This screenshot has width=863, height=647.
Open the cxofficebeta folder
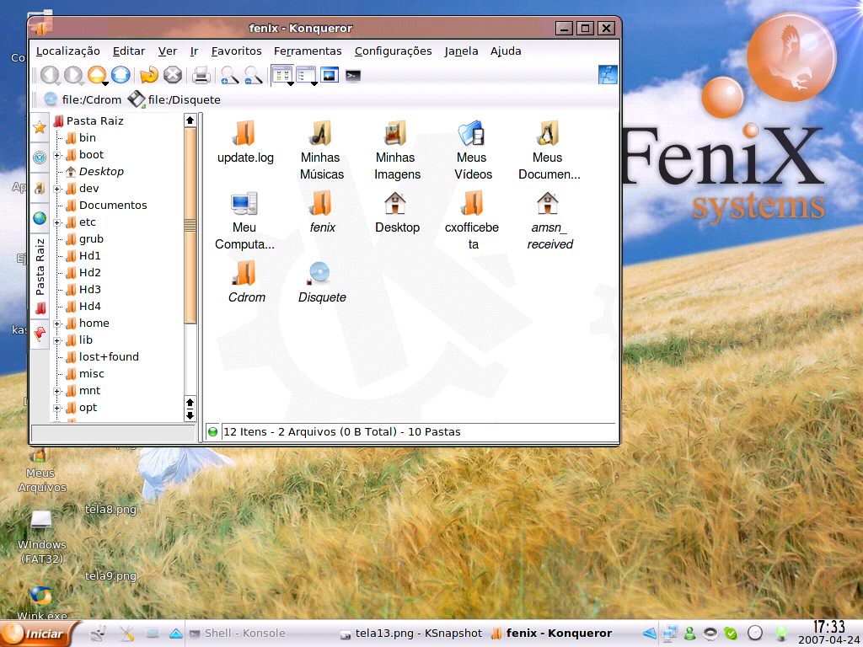(x=472, y=221)
